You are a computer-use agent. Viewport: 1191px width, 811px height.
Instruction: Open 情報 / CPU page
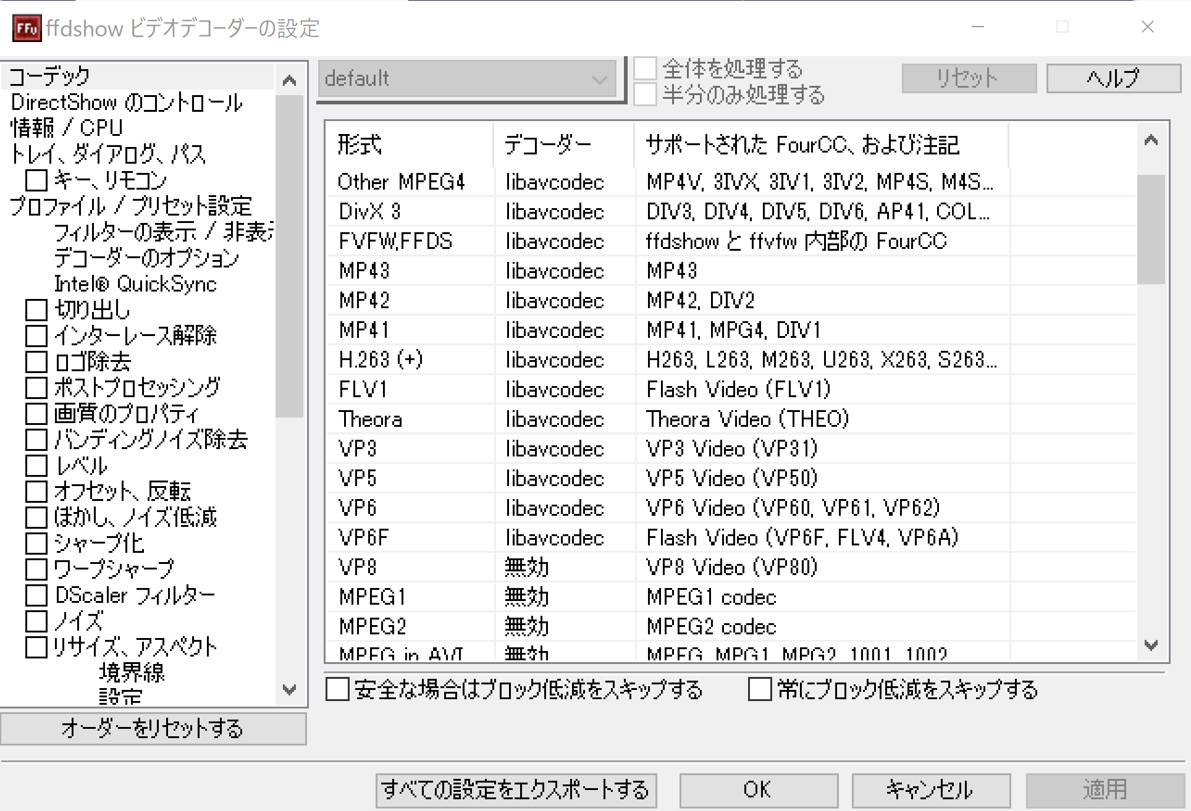(x=67, y=128)
